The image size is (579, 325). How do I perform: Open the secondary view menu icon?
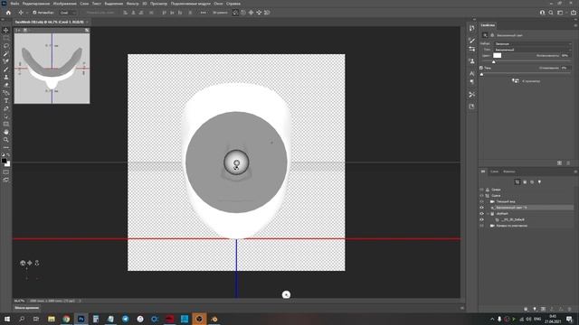(x=25, y=30)
